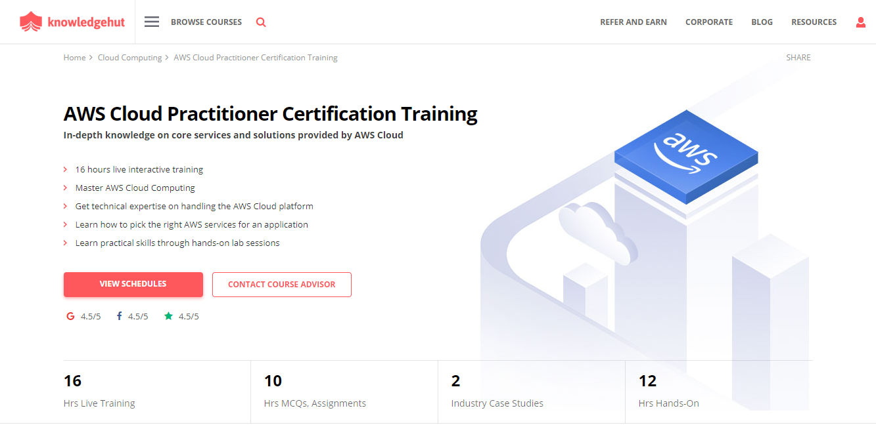Select the green Trustpilot star icon
Viewport: 876px width, 425px height.
pos(168,315)
